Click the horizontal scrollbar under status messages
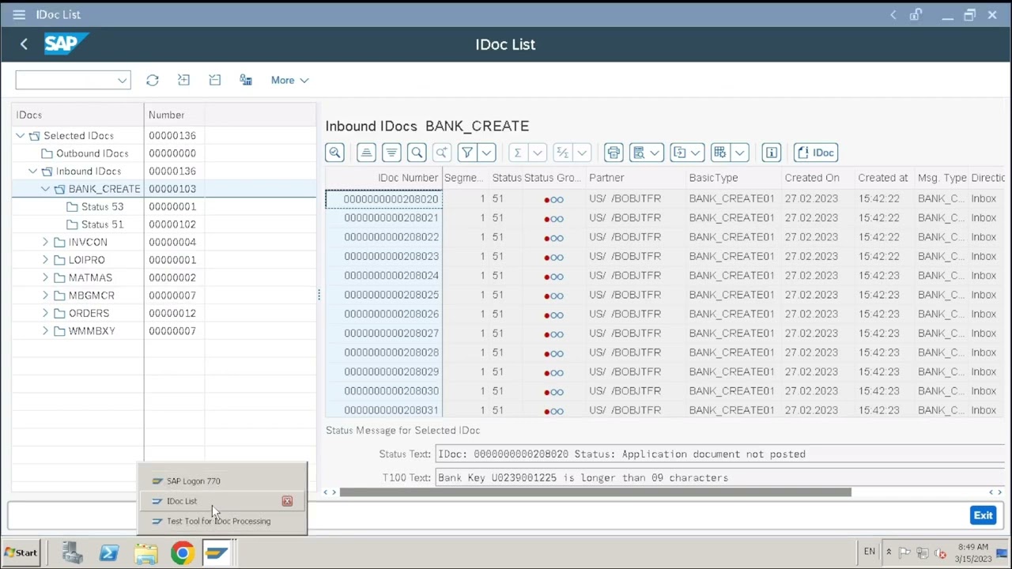1012x569 pixels. (595, 492)
